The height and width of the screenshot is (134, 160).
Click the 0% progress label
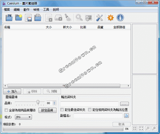127,129
